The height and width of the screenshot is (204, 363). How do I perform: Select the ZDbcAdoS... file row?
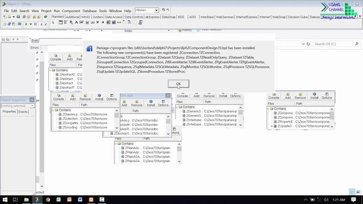[134, 134]
